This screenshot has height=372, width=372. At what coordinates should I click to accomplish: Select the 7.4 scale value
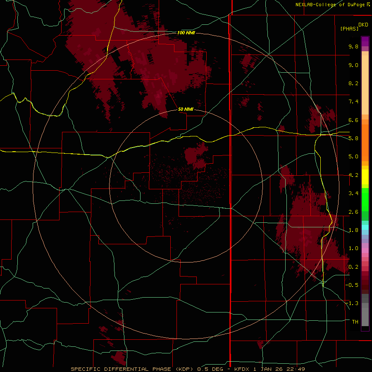pyautogui.click(x=353, y=102)
